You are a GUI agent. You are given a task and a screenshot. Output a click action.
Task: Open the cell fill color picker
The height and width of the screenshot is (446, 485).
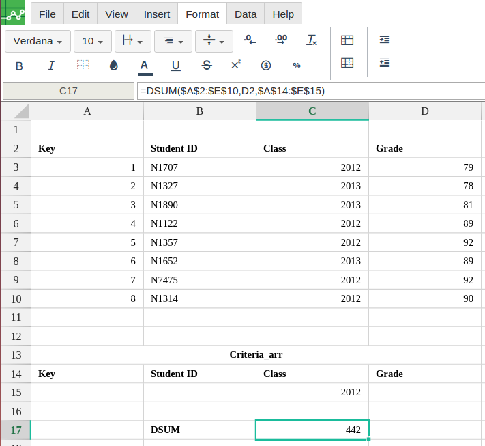113,66
